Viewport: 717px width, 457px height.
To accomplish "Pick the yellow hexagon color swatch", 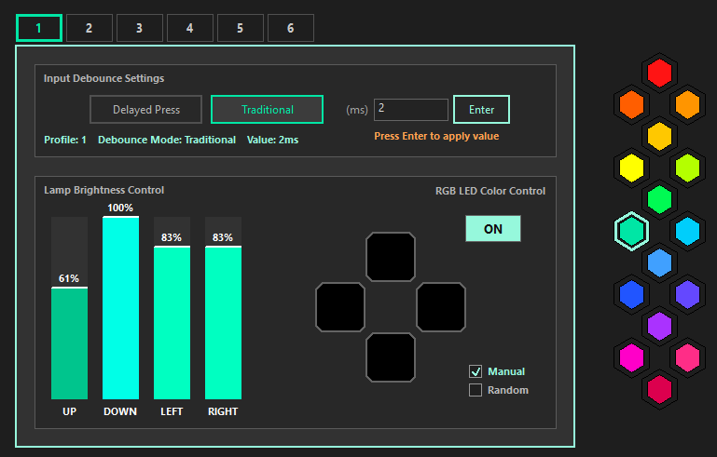I will coord(632,168).
